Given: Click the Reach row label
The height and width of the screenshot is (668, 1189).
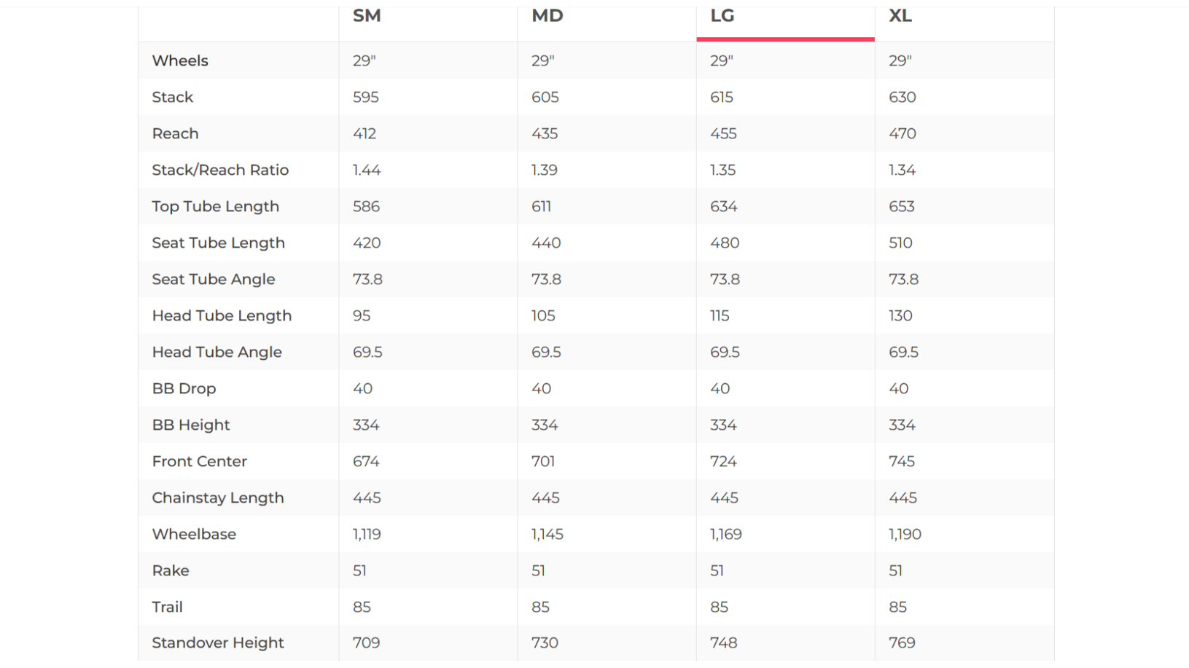Looking at the screenshot, I should click(x=175, y=133).
